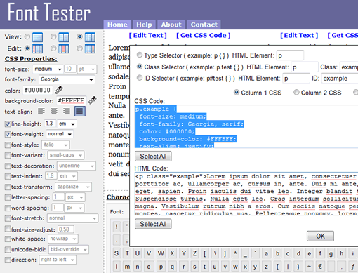Click the lowercase q character key
This screenshot has width=358, height=273.
(172, 267)
